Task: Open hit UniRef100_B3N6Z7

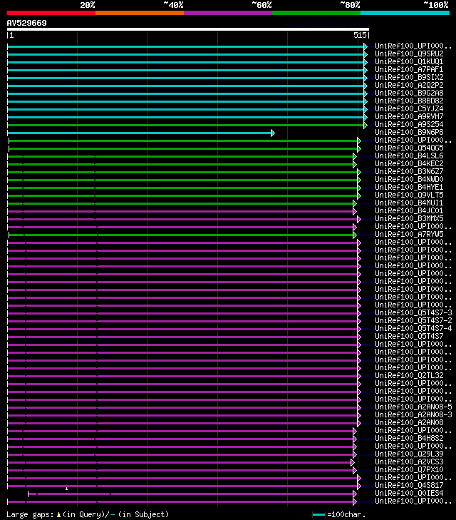Action: click(409, 171)
